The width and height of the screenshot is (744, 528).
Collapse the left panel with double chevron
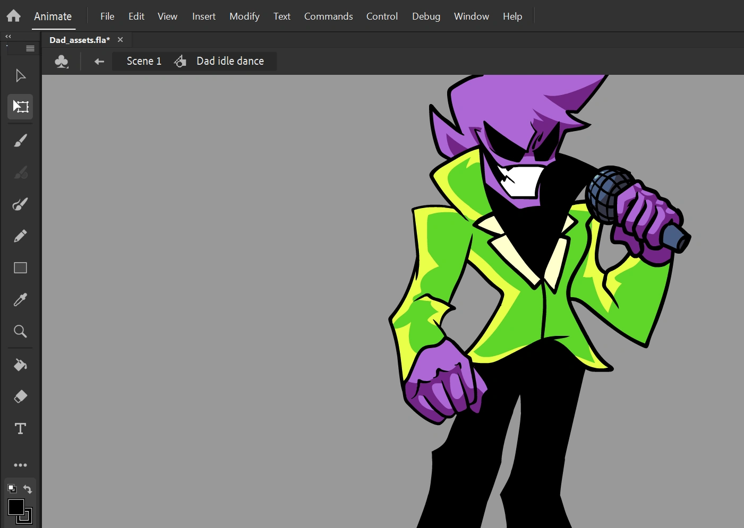(x=8, y=36)
